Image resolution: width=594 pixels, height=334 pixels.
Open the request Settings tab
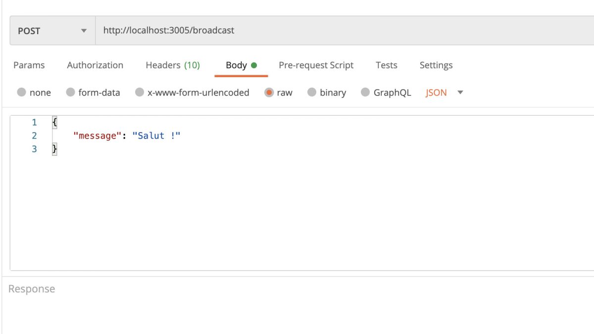pyautogui.click(x=436, y=65)
